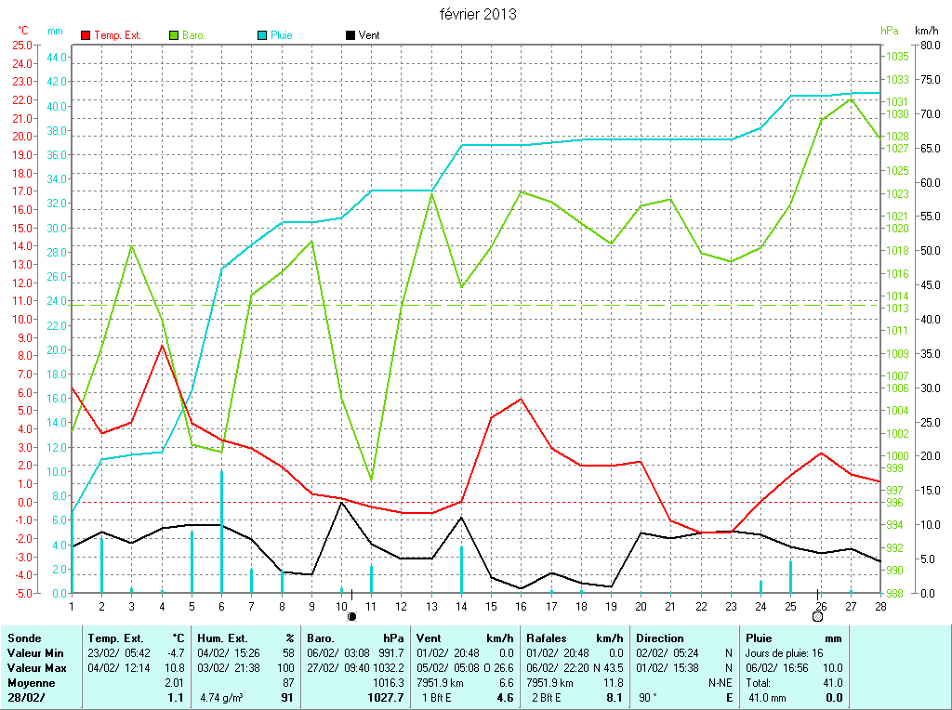Select the Hum. Ext. column header
This screenshot has height=710, width=952.
[x=224, y=638]
